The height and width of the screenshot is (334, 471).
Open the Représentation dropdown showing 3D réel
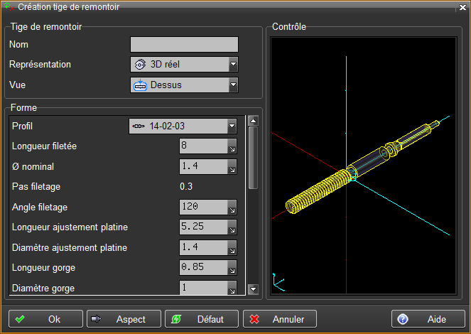[184, 64]
